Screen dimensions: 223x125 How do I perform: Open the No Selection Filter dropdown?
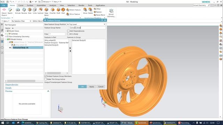coord(22,21)
